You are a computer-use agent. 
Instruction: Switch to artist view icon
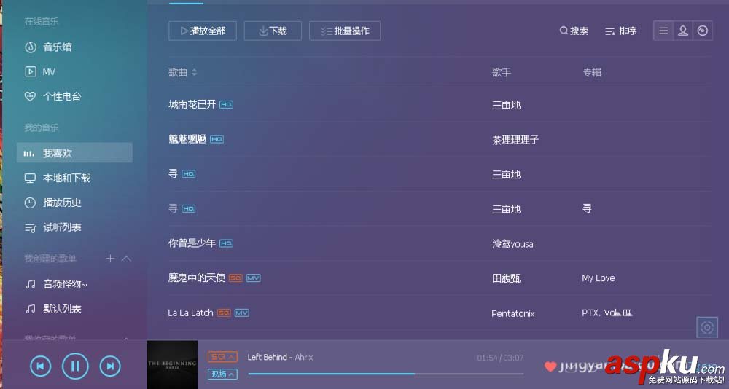coord(683,31)
